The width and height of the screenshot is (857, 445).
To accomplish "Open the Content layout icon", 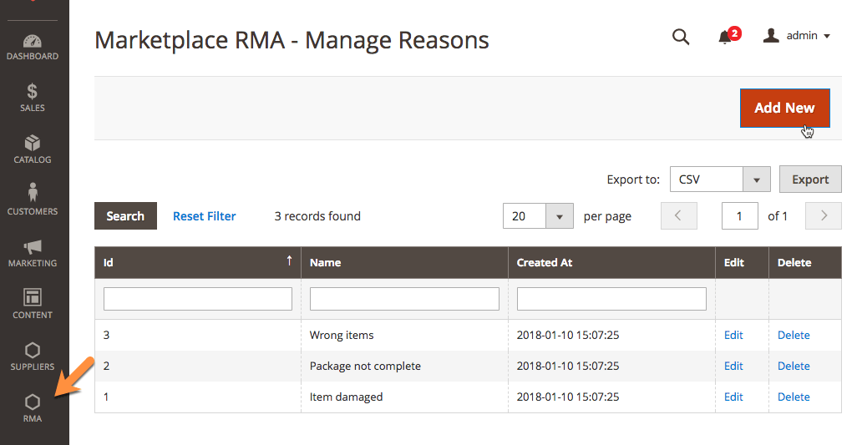I will pyautogui.click(x=33, y=304).
